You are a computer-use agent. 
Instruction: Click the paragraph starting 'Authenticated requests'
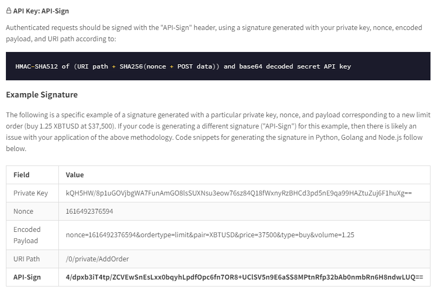214,33
